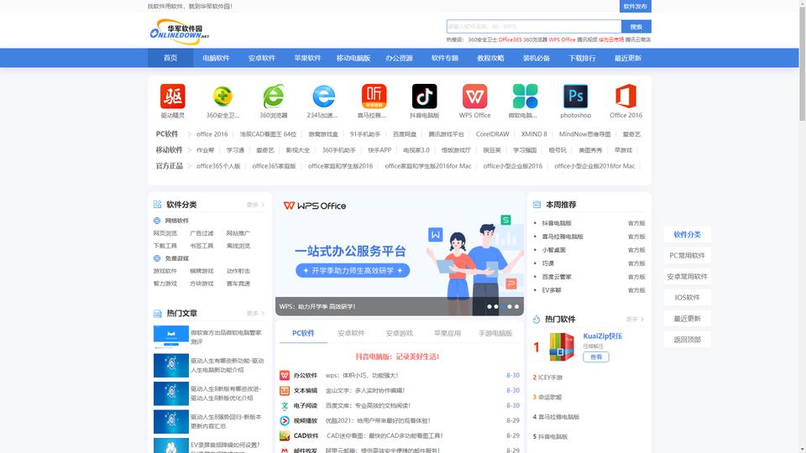Click IOS软件 in the floating sidebar
This screenshot has width=806, height=453.
[688, 297]
